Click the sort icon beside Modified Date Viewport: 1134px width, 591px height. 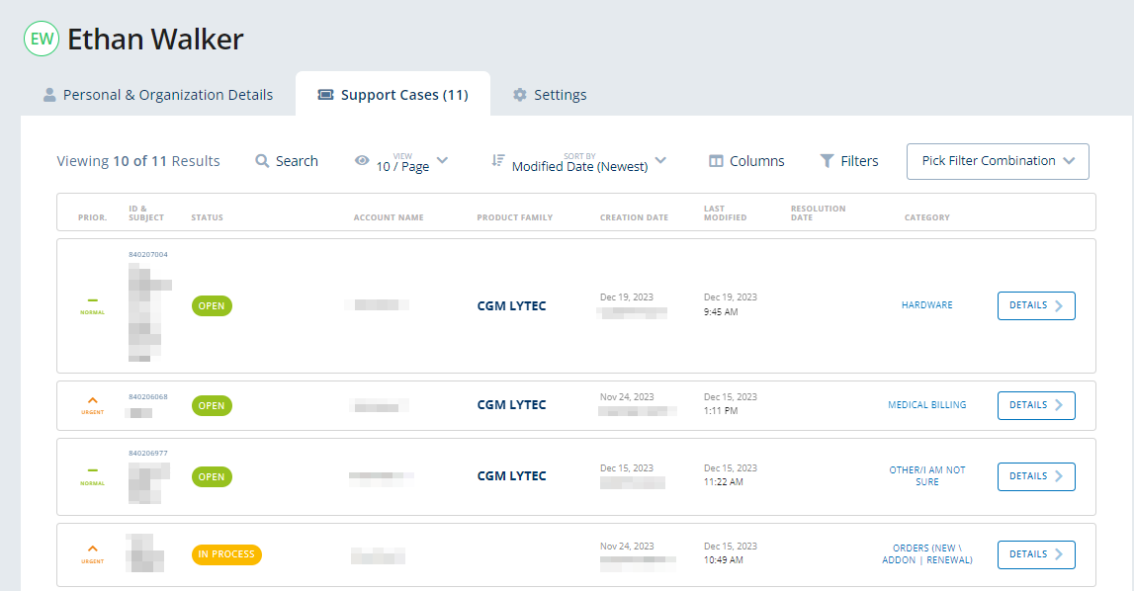point(498,161)
